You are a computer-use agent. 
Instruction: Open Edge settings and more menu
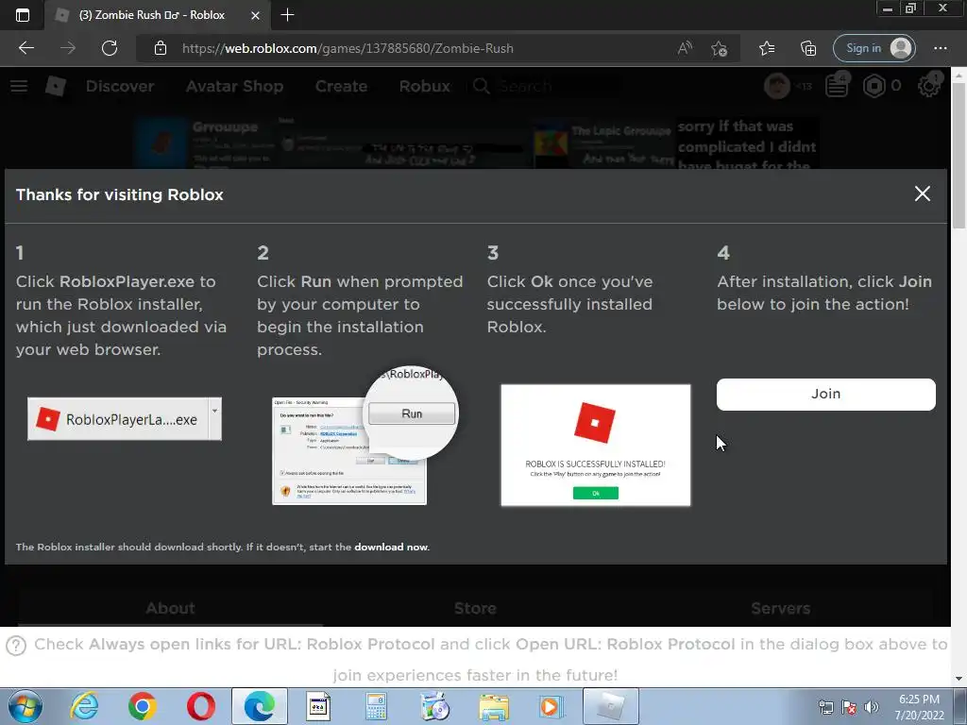click(940, 48)
